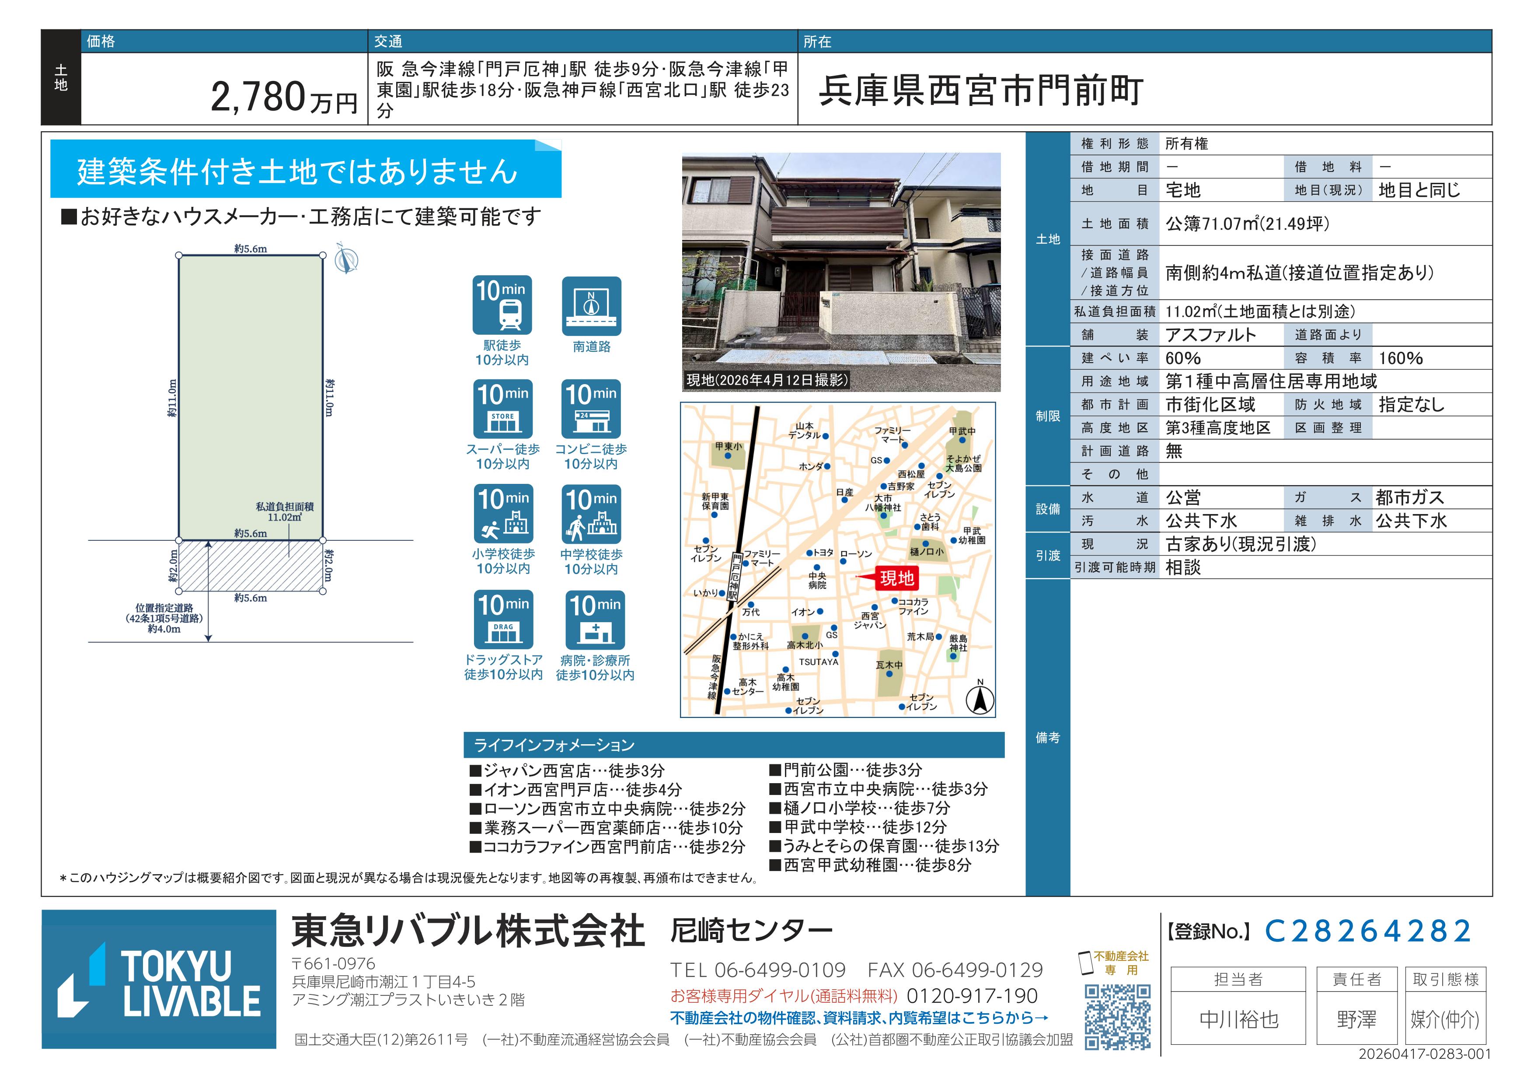Click the convenience store walk icon
The width and height of the screenshot is (1534, 1085).
[x=591, y=409]
